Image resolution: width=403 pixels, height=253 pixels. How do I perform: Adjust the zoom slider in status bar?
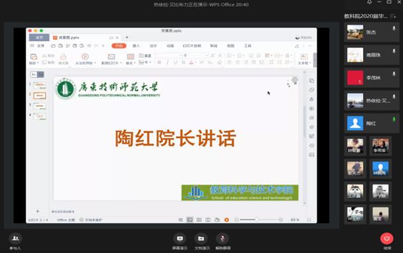tap(256, 220)
